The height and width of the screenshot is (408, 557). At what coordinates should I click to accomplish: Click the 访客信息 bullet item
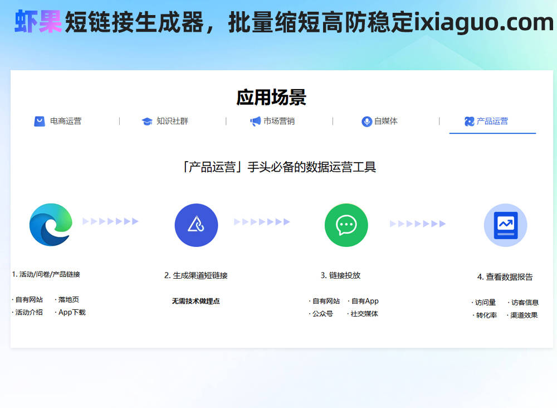tap(525, 303)
